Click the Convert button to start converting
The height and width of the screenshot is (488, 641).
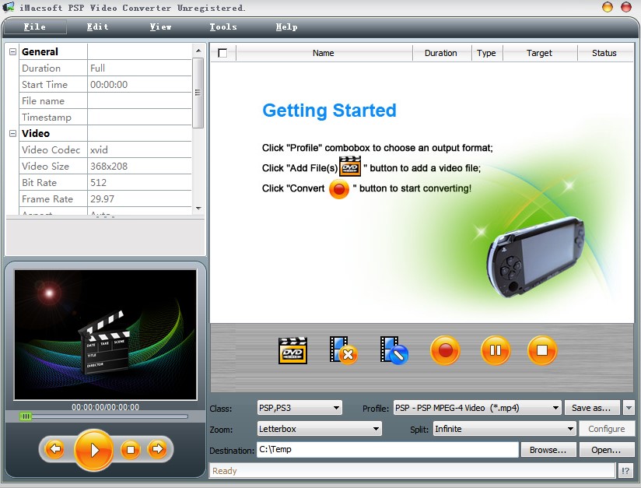(x=445, y=351)
